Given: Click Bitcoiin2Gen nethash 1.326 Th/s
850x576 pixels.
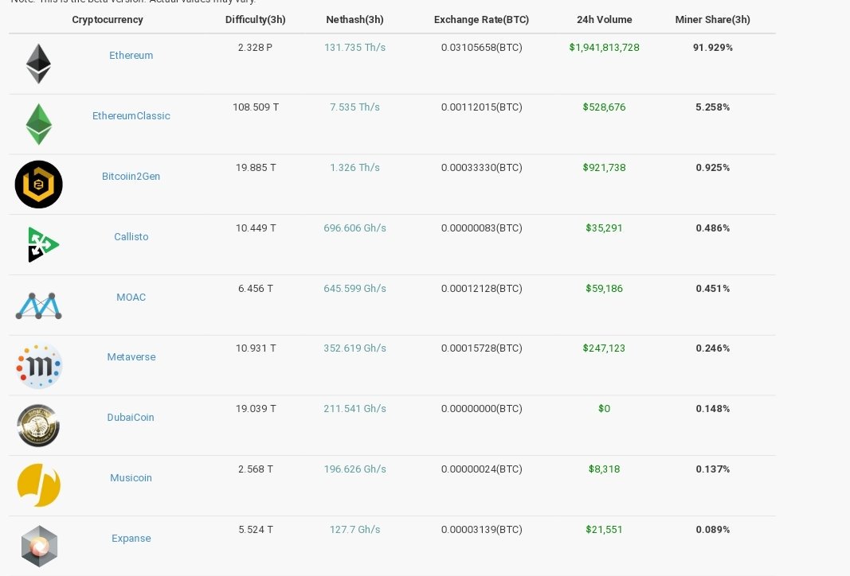Looking at the screenshot, I should [x=355, y=168].
